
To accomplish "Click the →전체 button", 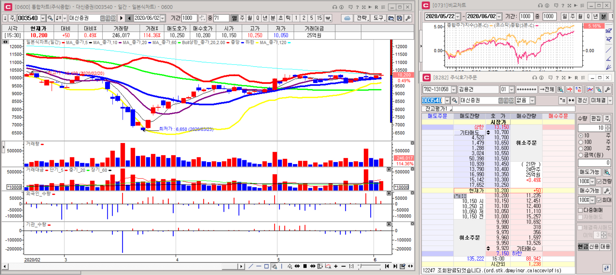I will (547, 90).
